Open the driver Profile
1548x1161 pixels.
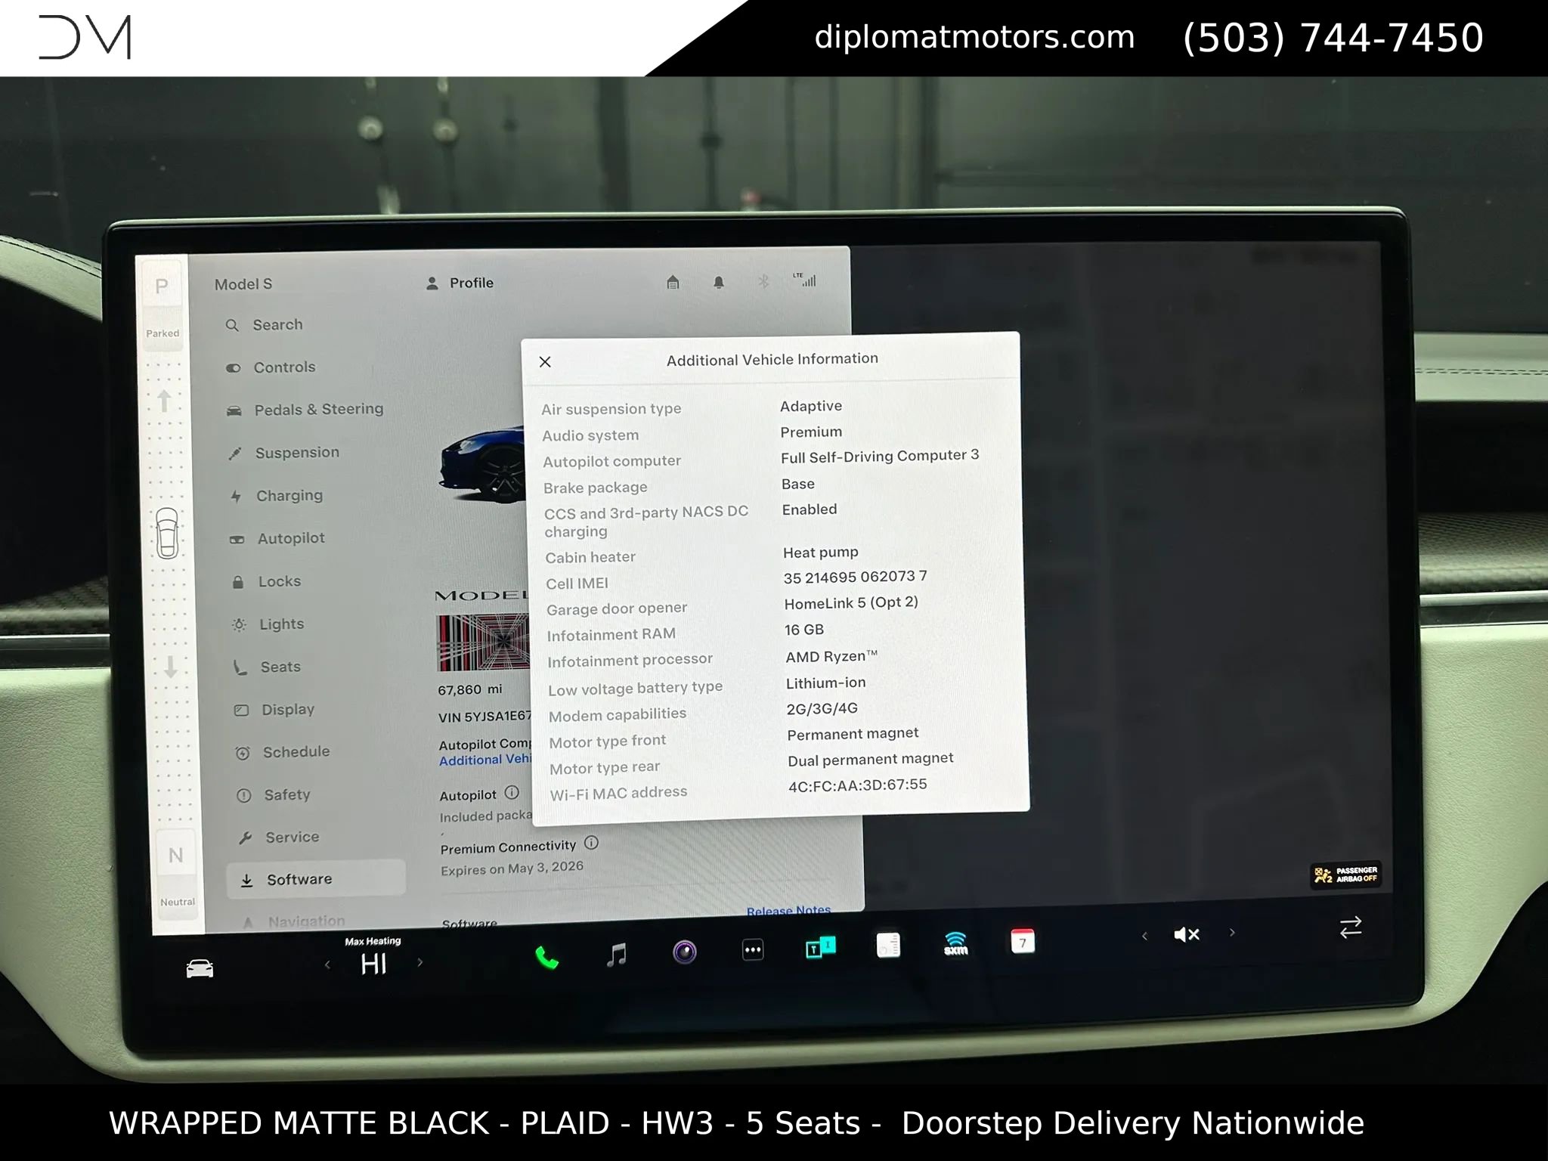click(460, 283)
